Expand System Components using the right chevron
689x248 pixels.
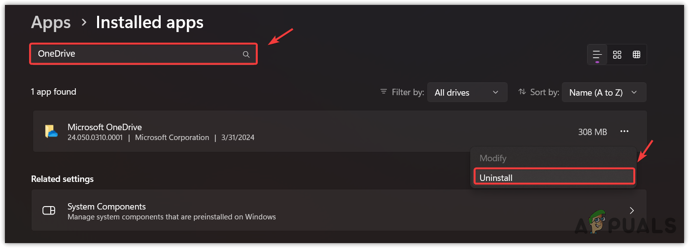tap(632, 211)
